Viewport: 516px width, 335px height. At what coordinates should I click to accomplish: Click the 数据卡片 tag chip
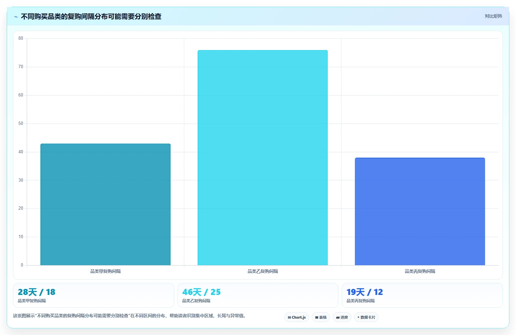[x=366, y=317]
